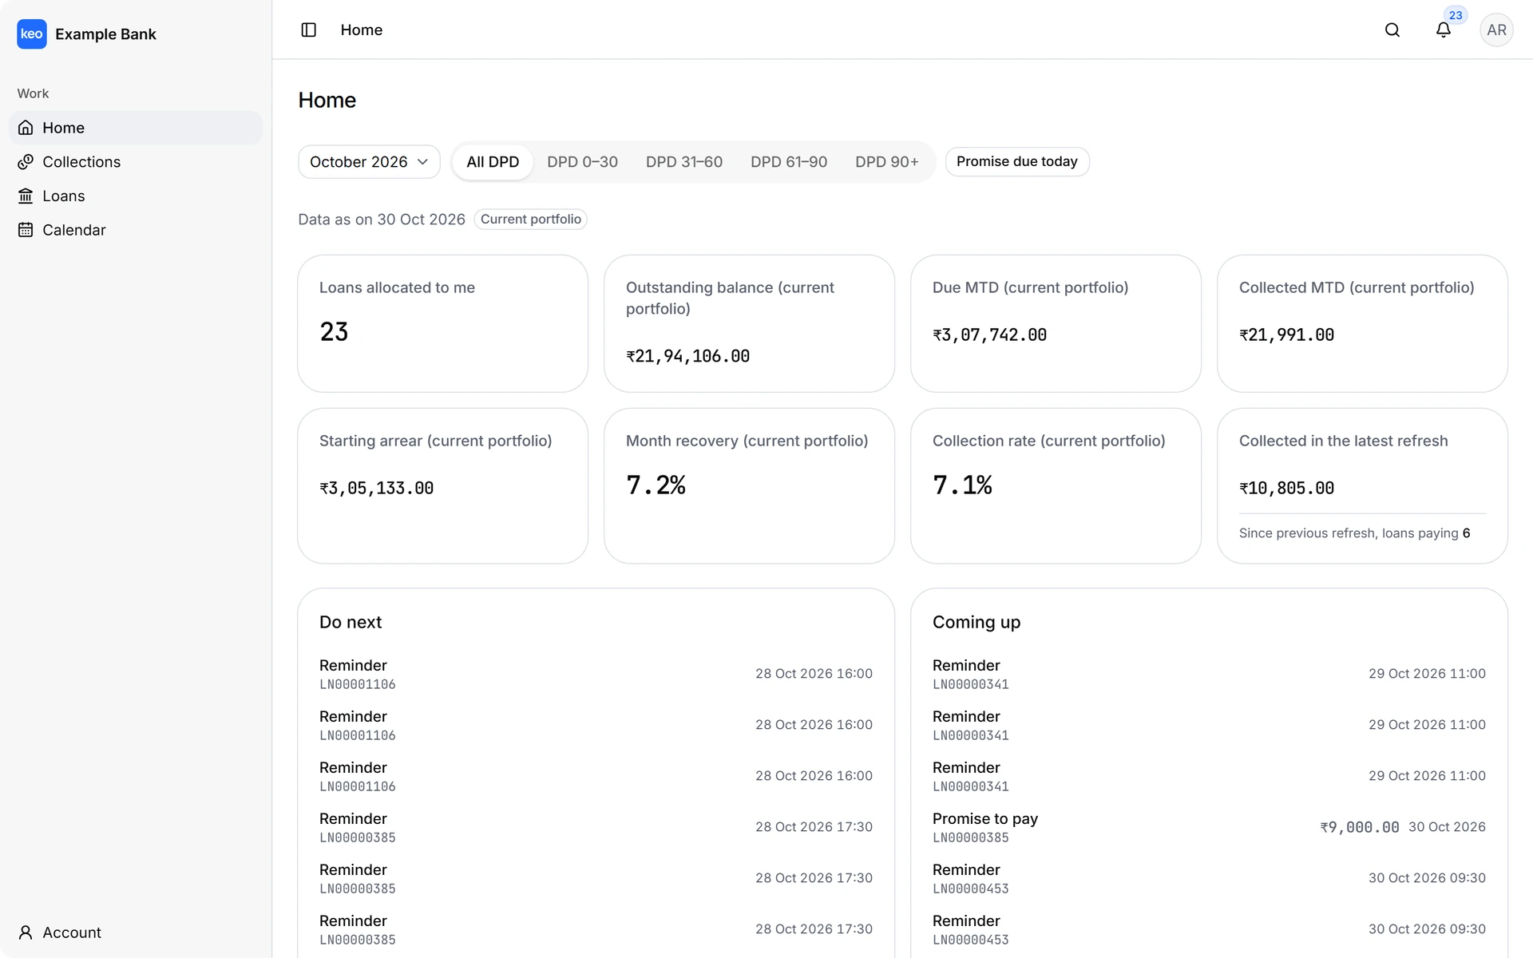This screenshot has height=958, width=1533.
Task: Open the search icon
Action: click(x=1392, y=30)
